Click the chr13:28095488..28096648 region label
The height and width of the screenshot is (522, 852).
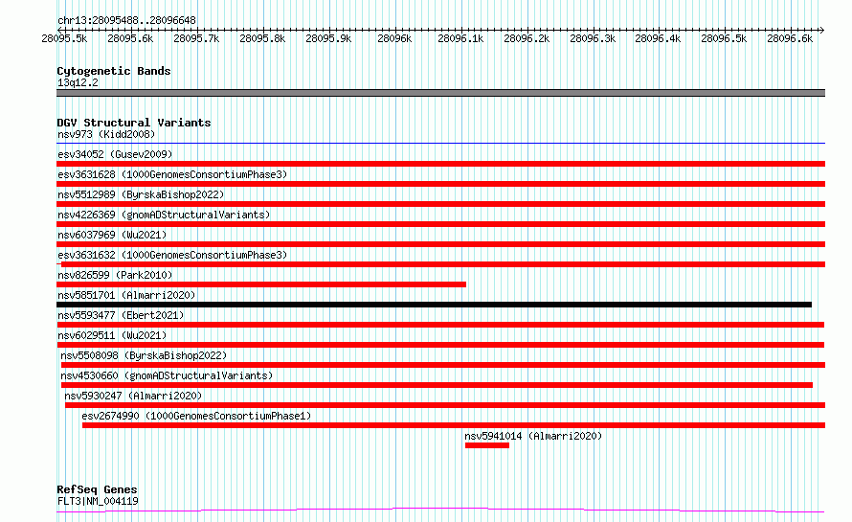pos(126,20)
